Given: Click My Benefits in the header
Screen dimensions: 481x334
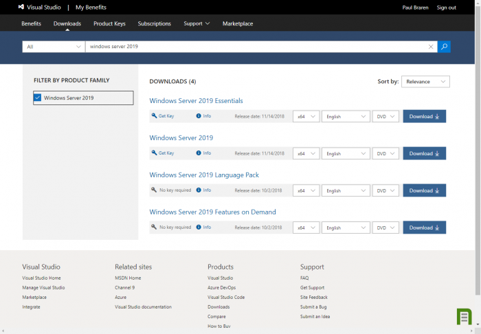Looking at the screenshot, I should tap(91, 8).
